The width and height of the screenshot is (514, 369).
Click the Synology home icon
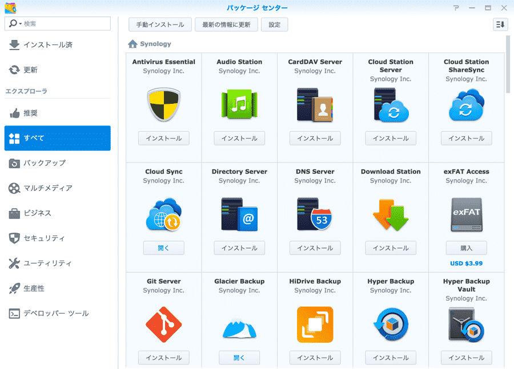132,44
